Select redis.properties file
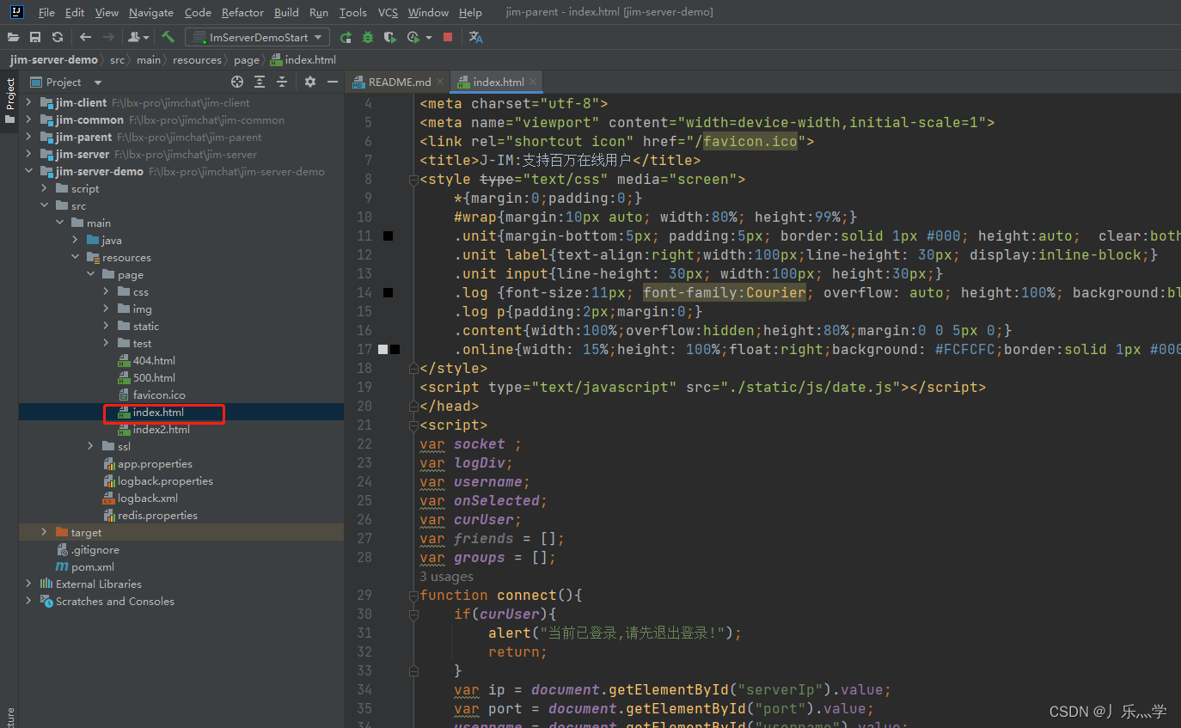The width and height of the screenshot is (1181, 728). click(156, 515)
